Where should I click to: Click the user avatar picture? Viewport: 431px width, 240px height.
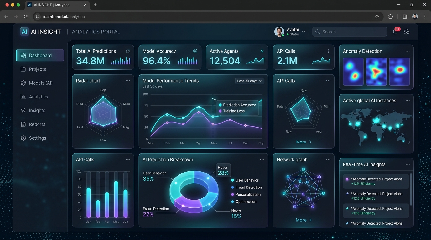tap(279, 32)
